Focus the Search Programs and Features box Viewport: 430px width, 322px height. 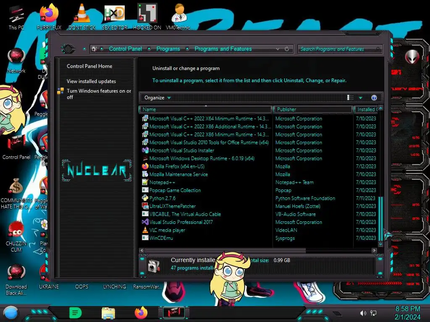[x=339, y=49]
